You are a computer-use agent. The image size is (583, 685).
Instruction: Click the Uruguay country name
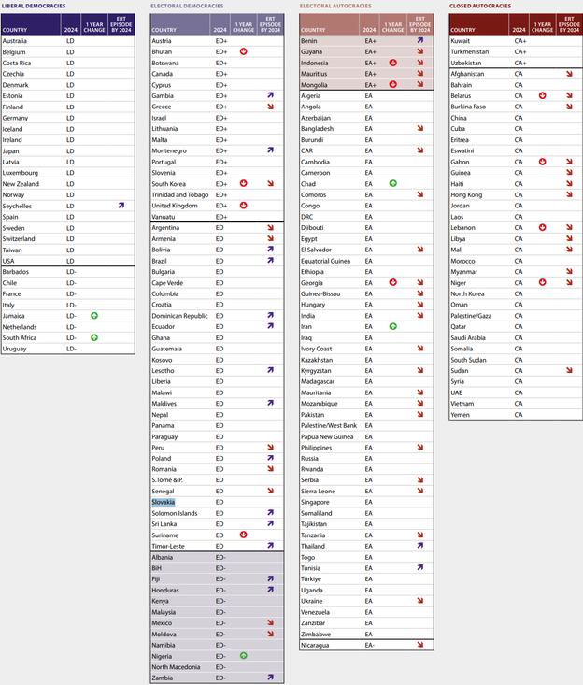coord(16,349)
